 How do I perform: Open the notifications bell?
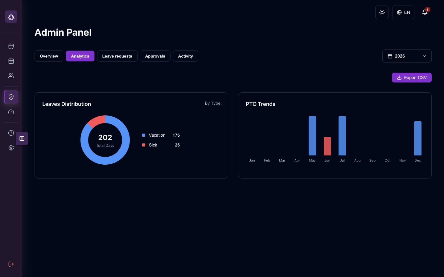(x=425, y=12)
